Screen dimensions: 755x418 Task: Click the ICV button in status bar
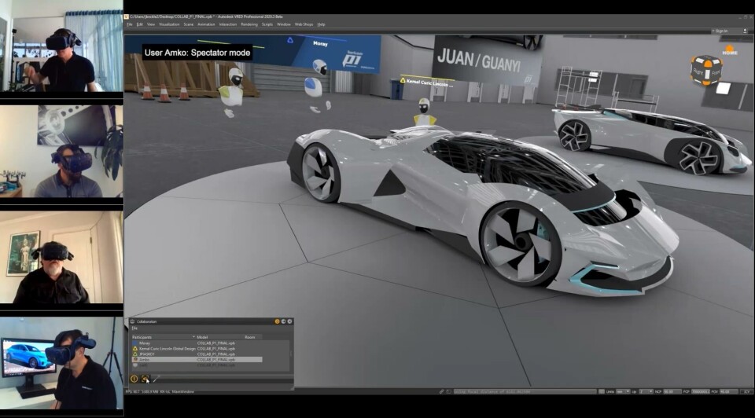tap(747, 391)
